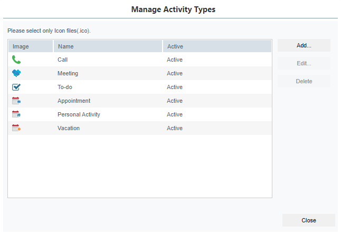Select the Appointment activity name
The height and width of the screenshot is (235, 341).
(74, 101)
